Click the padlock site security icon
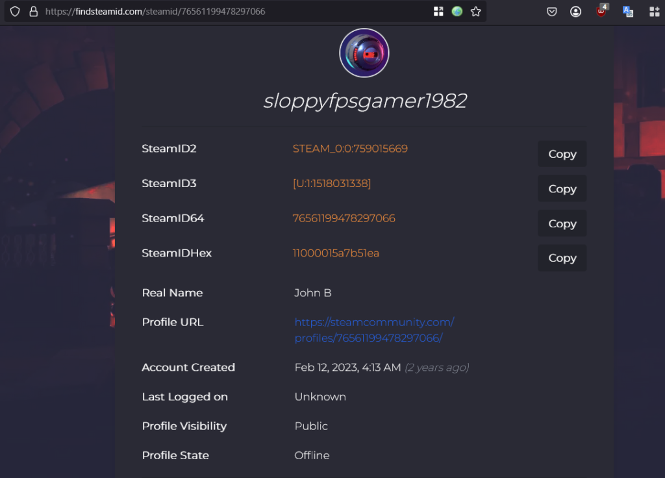Screen dimensions: 665x478 [34, 12]
